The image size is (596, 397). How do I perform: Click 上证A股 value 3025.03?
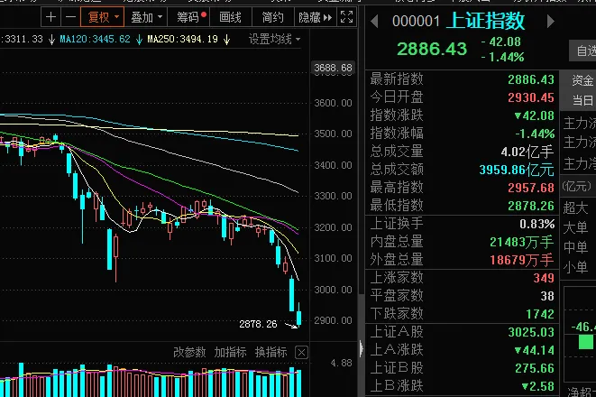point(530,332)
